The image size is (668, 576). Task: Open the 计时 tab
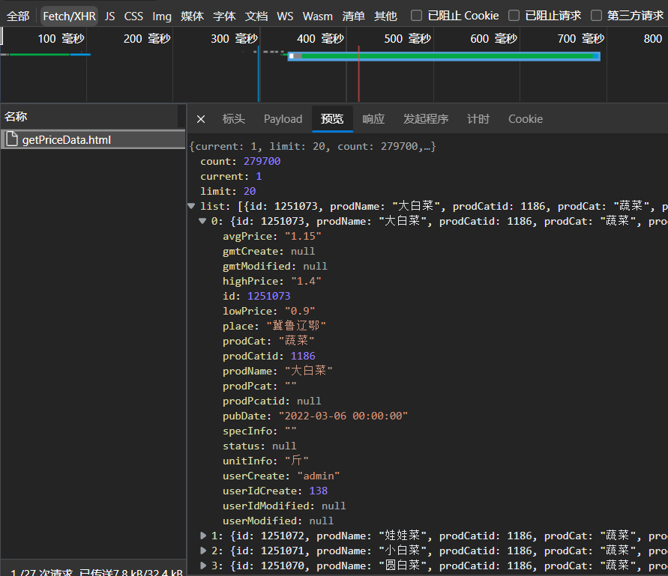[x=478, y=119]
